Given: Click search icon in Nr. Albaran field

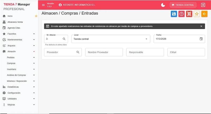Looking at the screenshot, I should [x=64, y=39].
